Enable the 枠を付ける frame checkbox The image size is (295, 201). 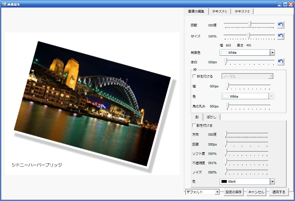pos(194,76)
